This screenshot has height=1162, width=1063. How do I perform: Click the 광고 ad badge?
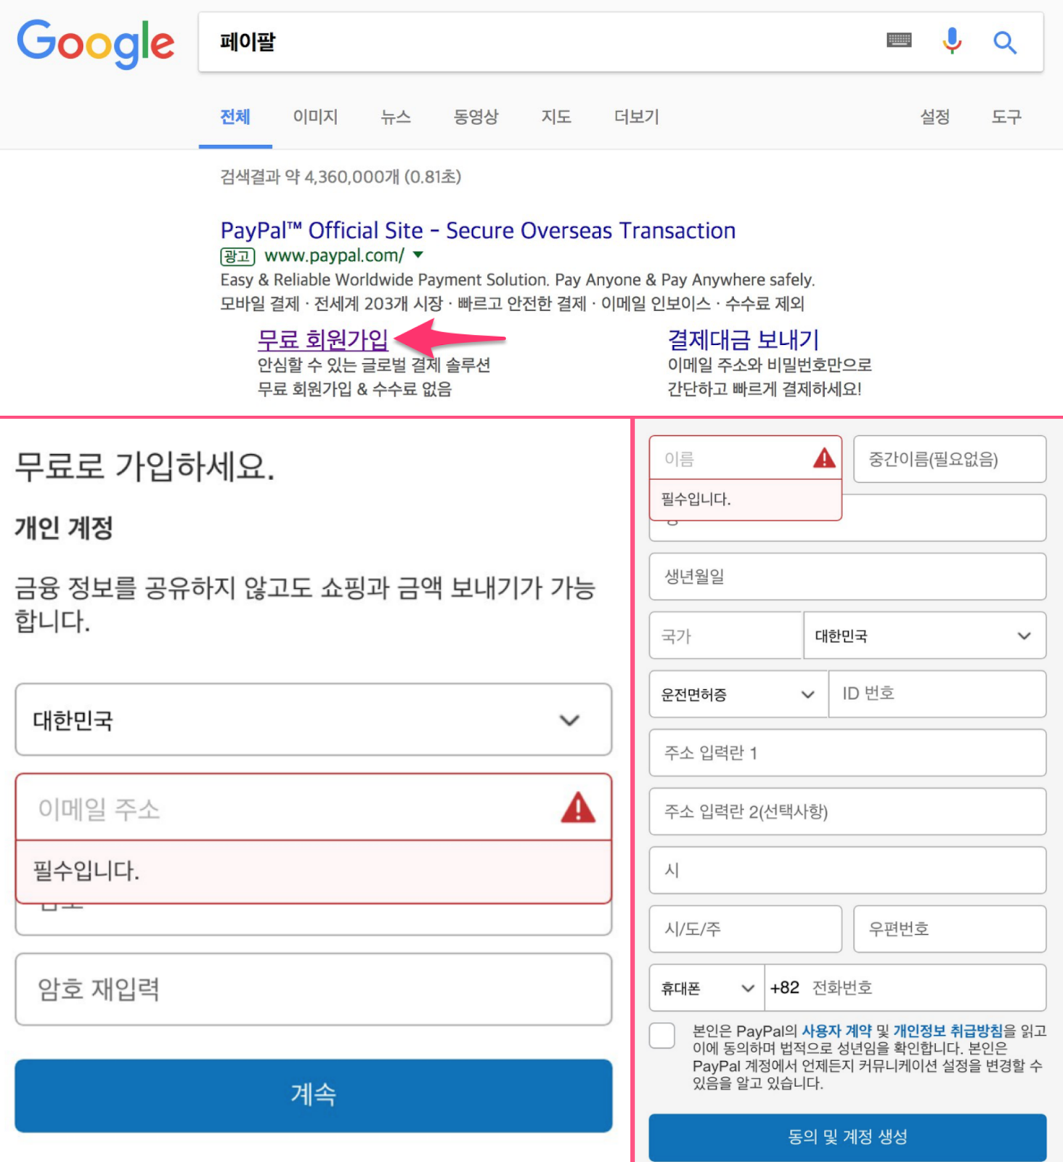[x=237, y=256]
